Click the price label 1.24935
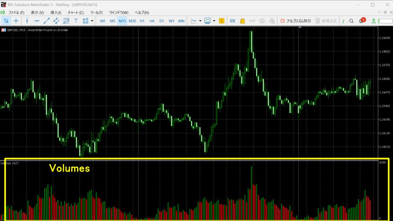This screenshot has width=393, height=221. coord(385,38)
